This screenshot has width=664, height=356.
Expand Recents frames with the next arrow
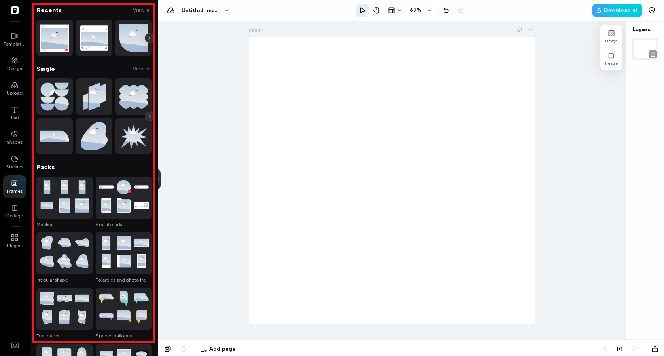[x=149, y=38]
